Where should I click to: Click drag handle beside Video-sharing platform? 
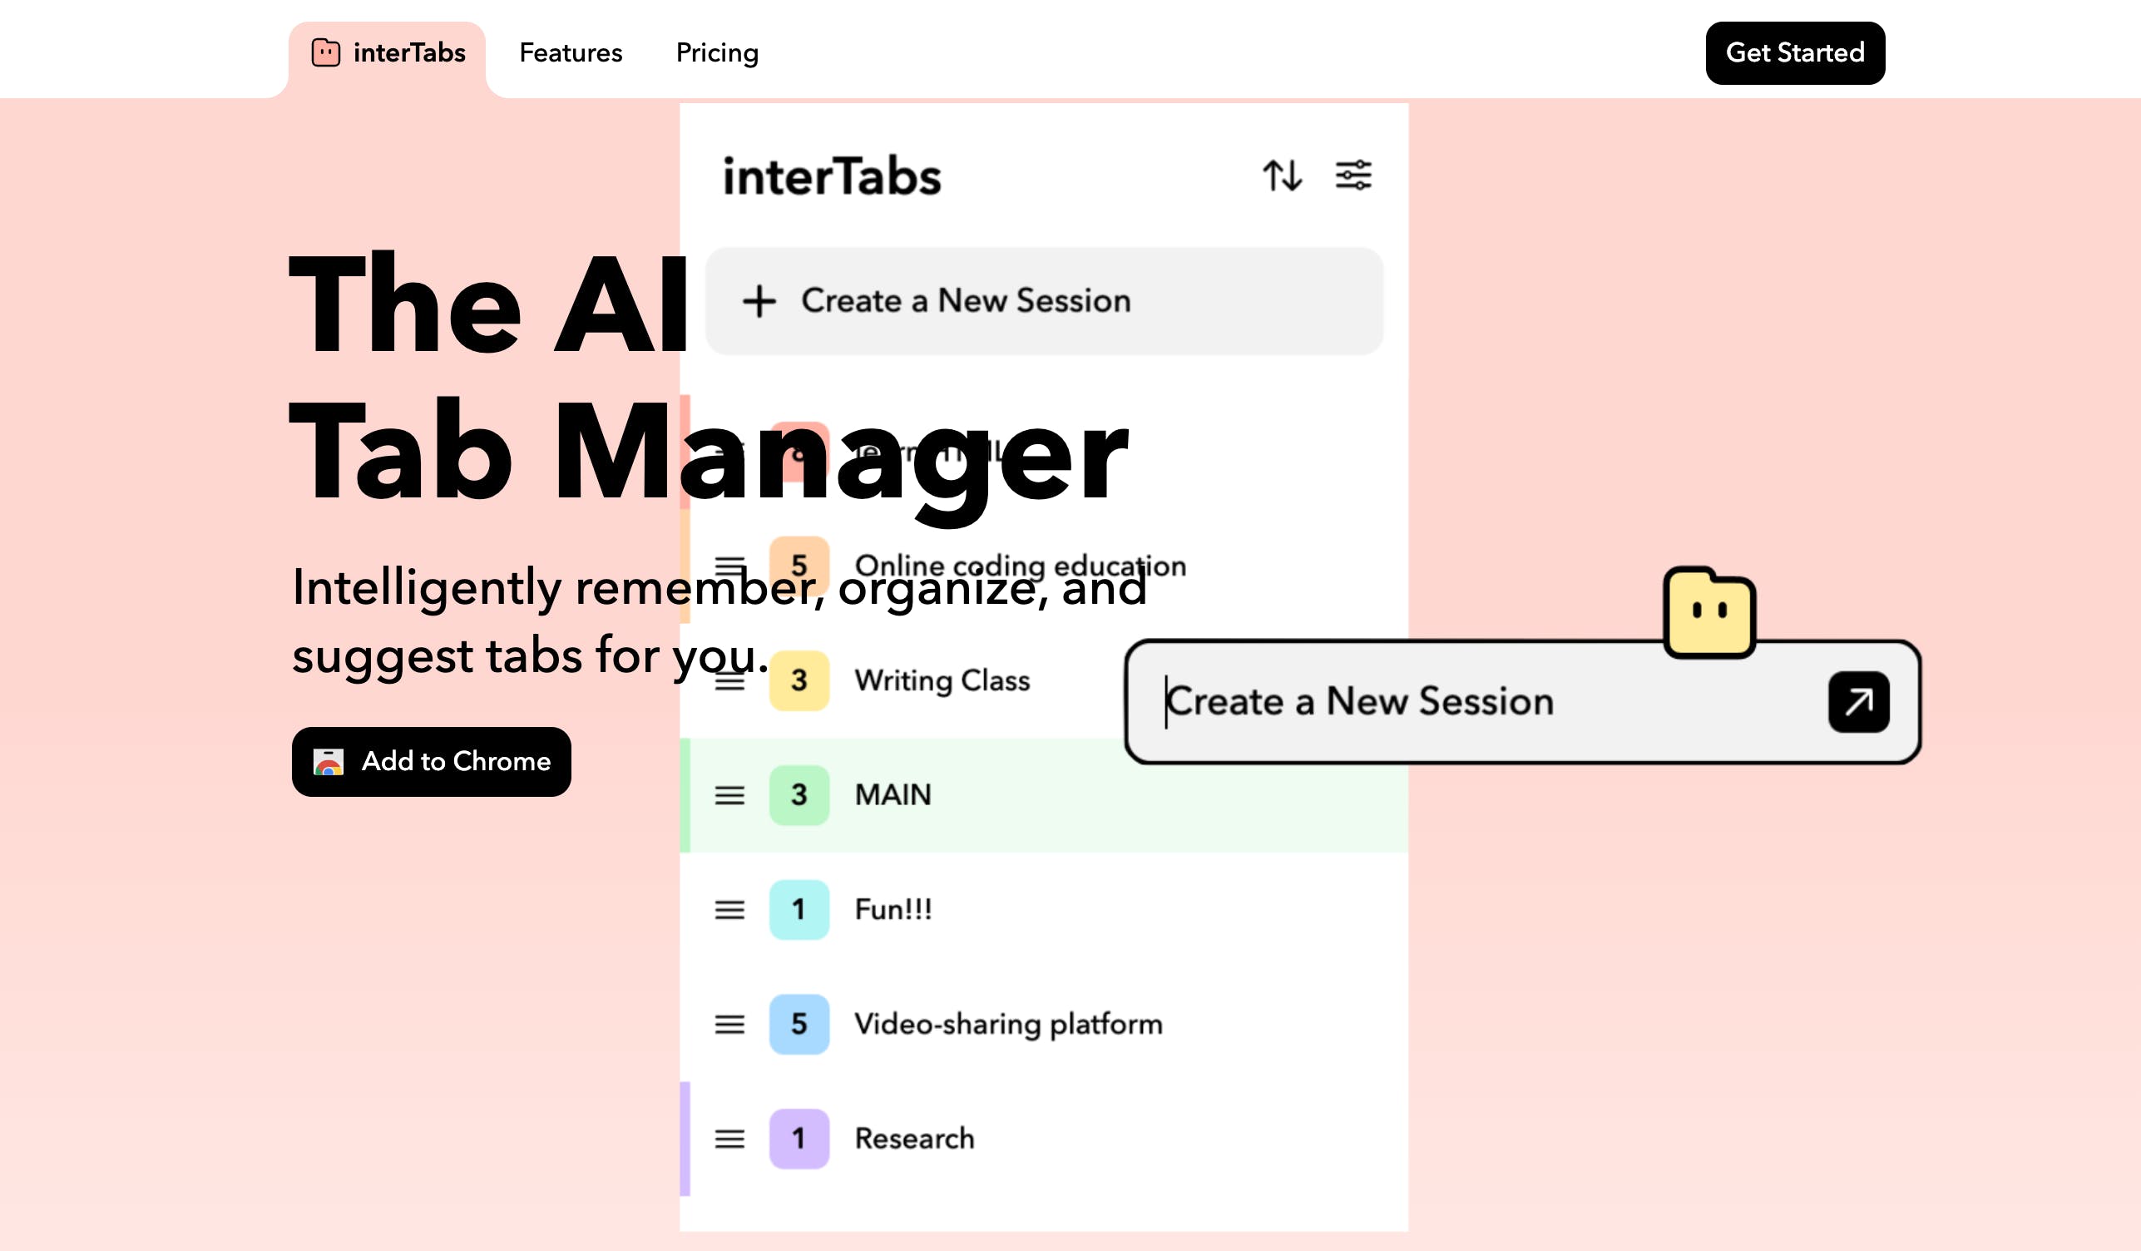pos(729,1024)
